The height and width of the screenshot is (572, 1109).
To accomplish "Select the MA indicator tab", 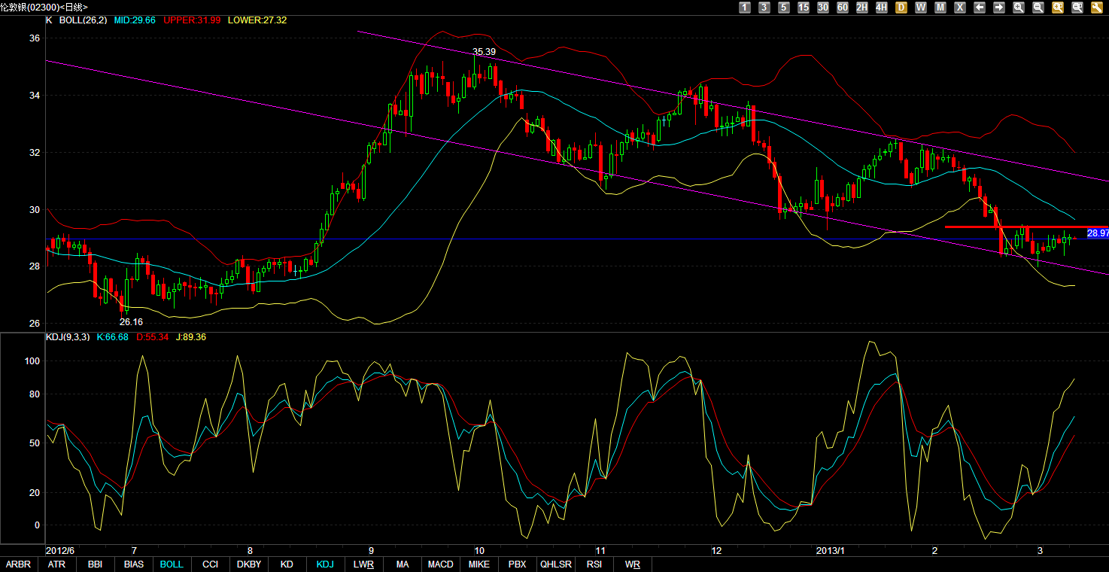I will [x=403, y=564].
